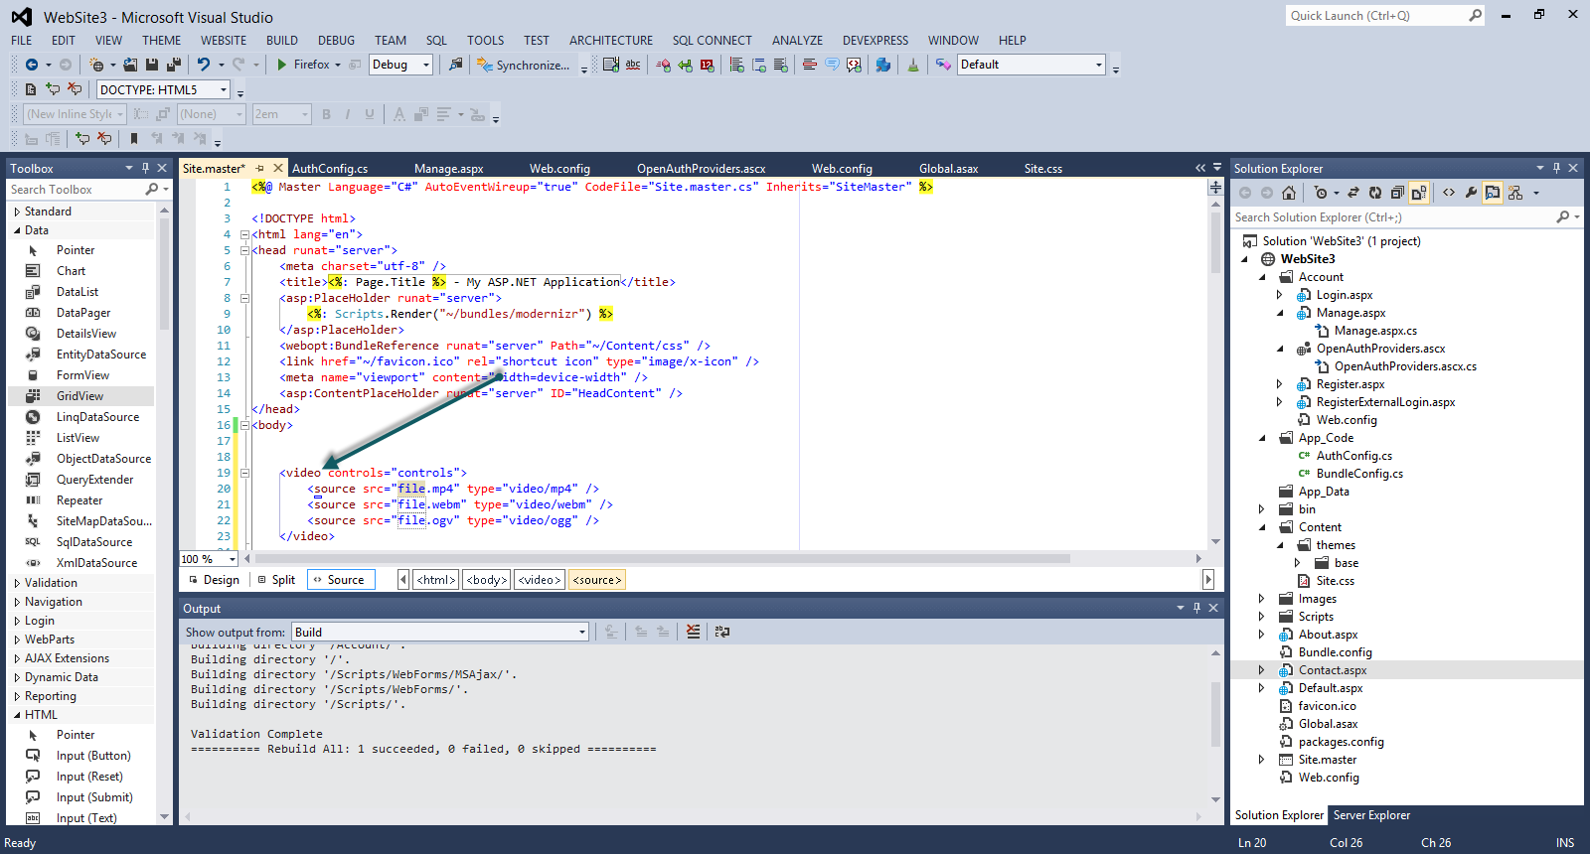This screenshot has height=854, width=1590.
Task: Toggle pin on Site.master tab
Action: 259,168
